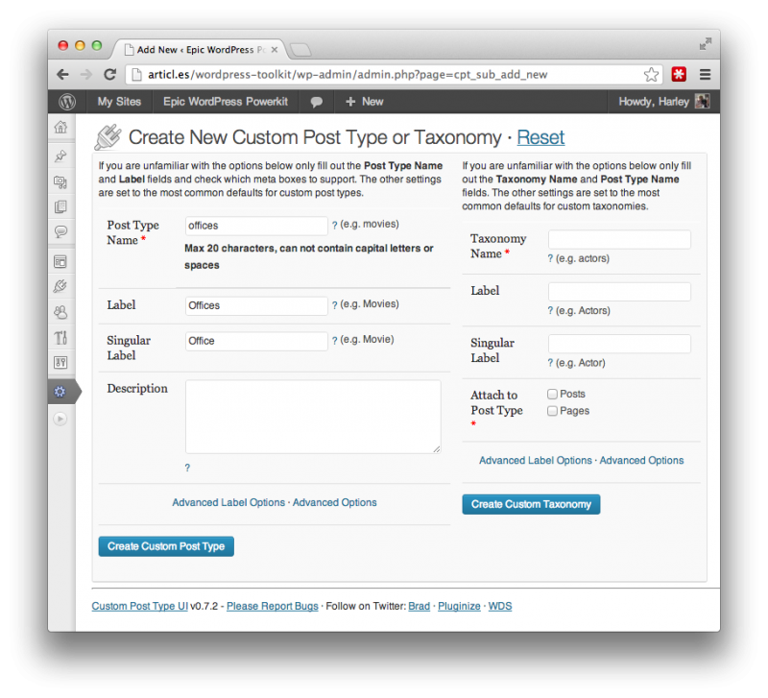
Task: Open a new browser tab
Action: [x=300, y=50]
